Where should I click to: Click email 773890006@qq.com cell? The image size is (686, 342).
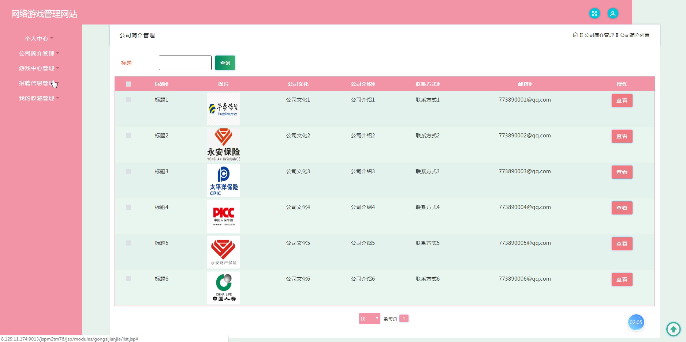point(525,279)
